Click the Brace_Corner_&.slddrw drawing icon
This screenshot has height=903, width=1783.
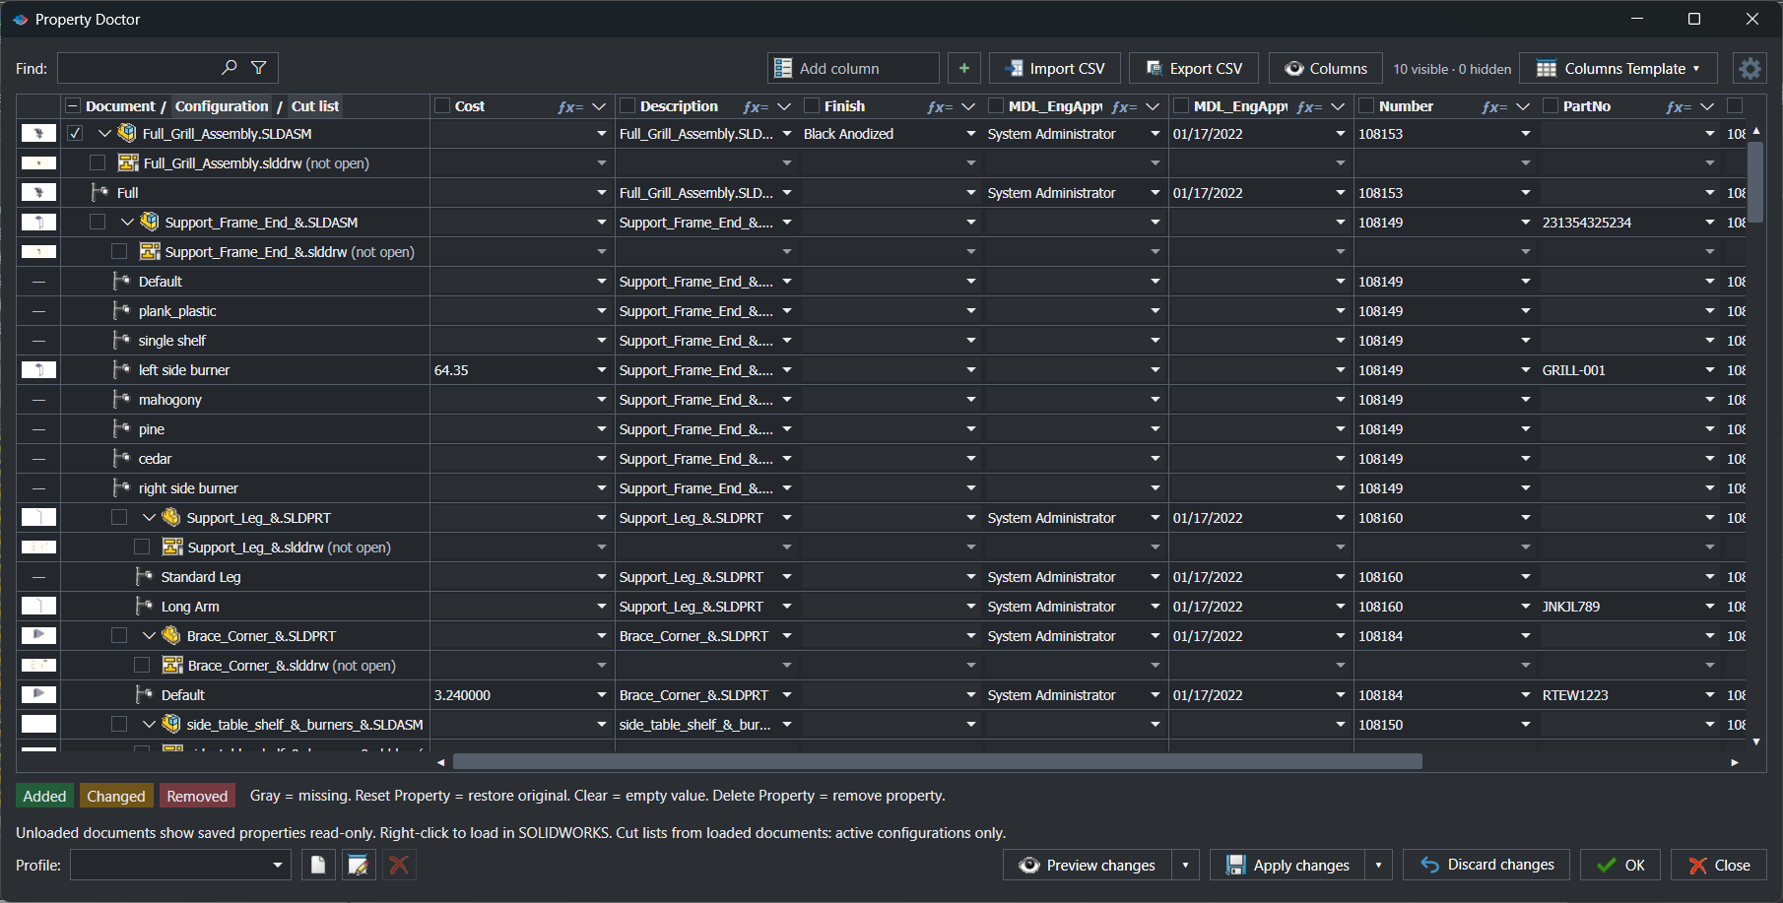172,665
